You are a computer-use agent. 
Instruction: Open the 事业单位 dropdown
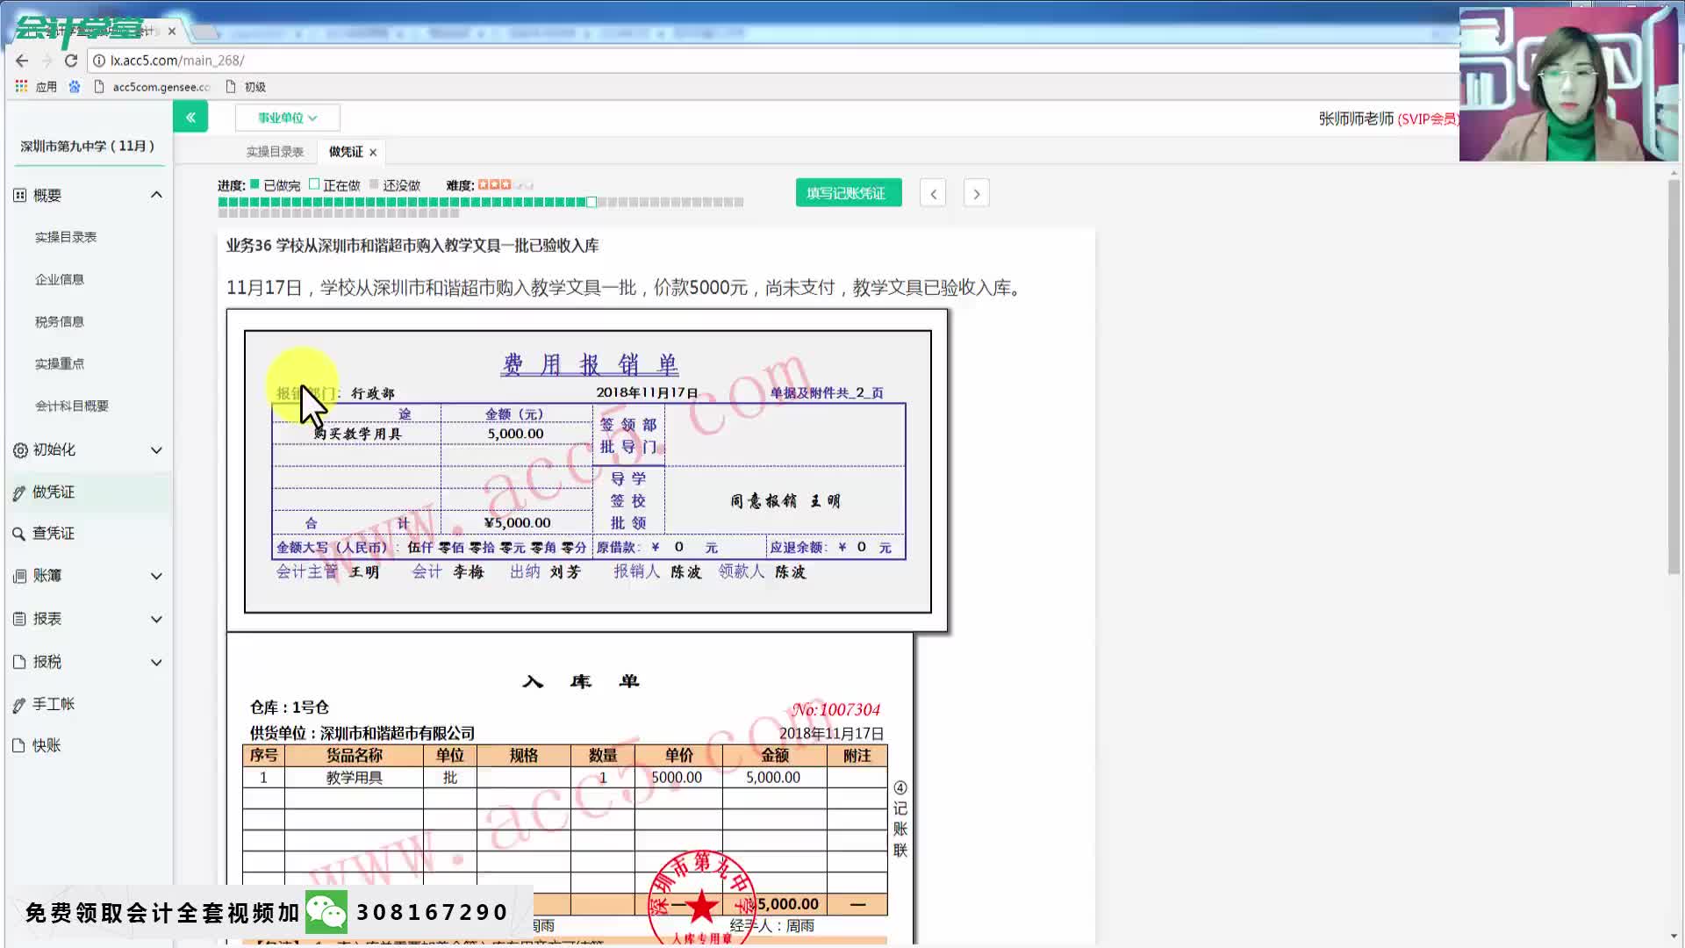(x=287, y=118)
